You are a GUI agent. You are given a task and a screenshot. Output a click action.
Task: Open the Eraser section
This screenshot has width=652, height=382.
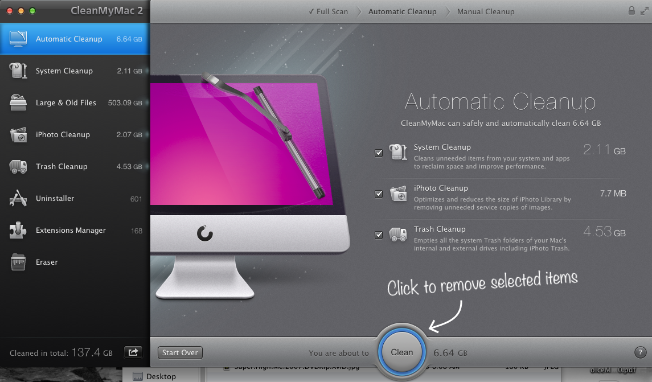tap(75, 262)
